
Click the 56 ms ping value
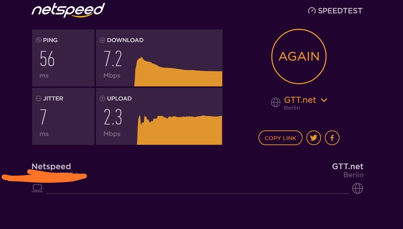47,59
